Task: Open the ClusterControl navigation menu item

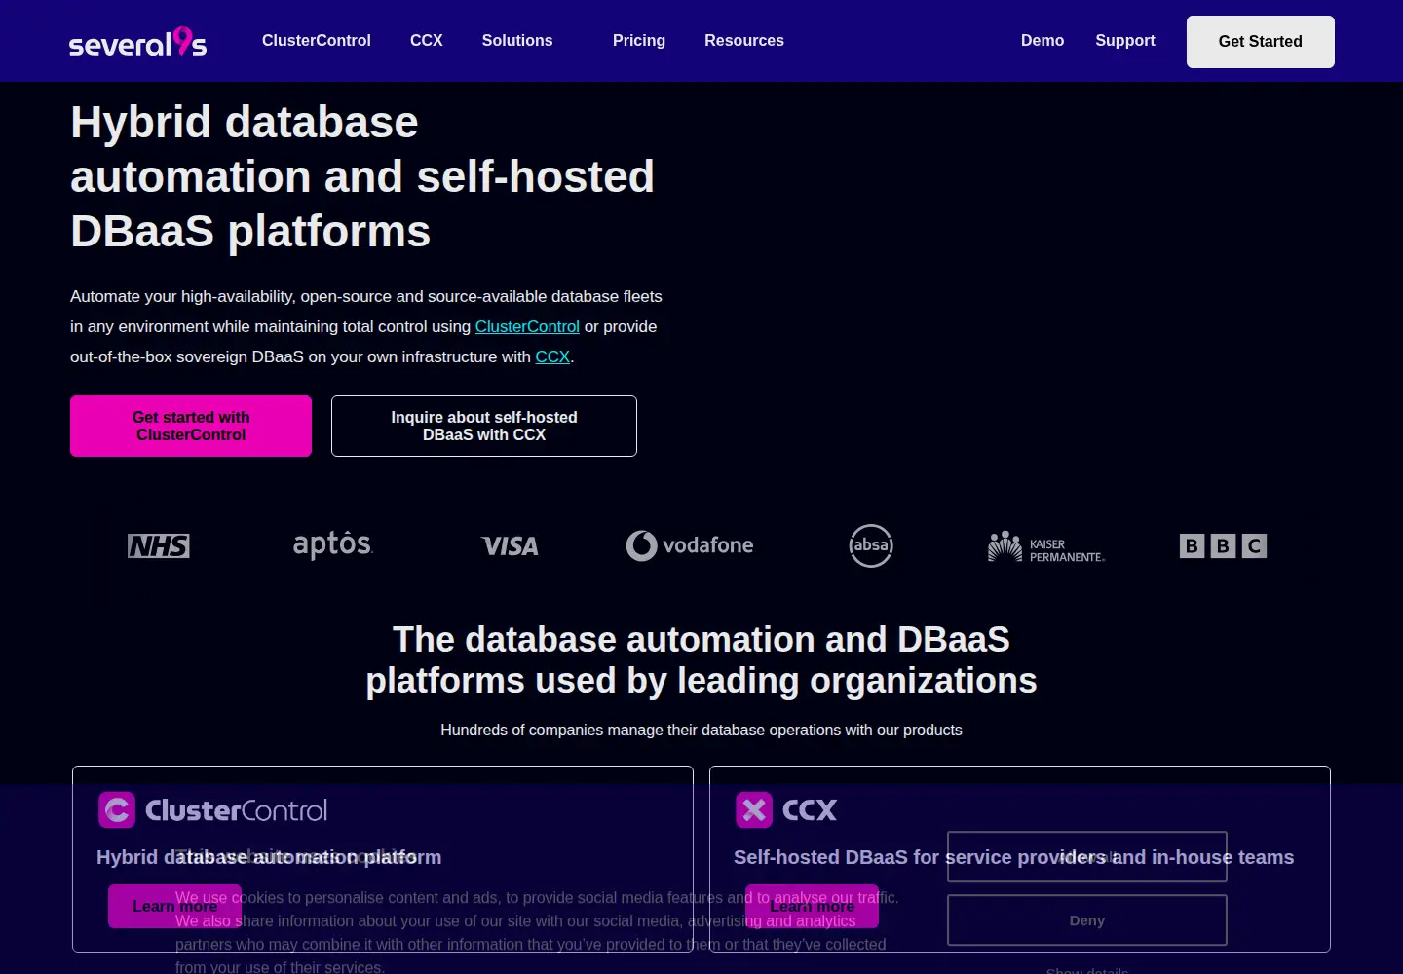Action: pyautogui.click(x=317, y=41)
